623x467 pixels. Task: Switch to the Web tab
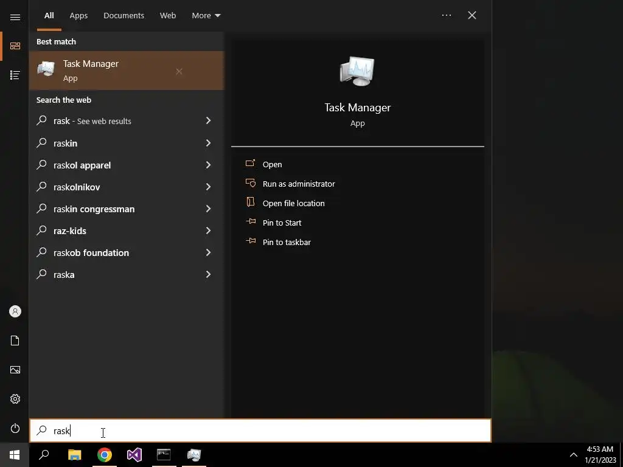168,15
